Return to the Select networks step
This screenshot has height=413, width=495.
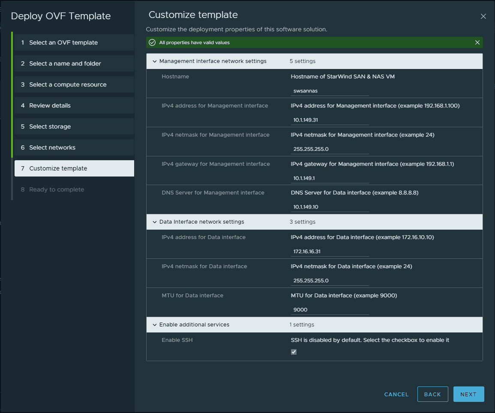coord(52,147)
